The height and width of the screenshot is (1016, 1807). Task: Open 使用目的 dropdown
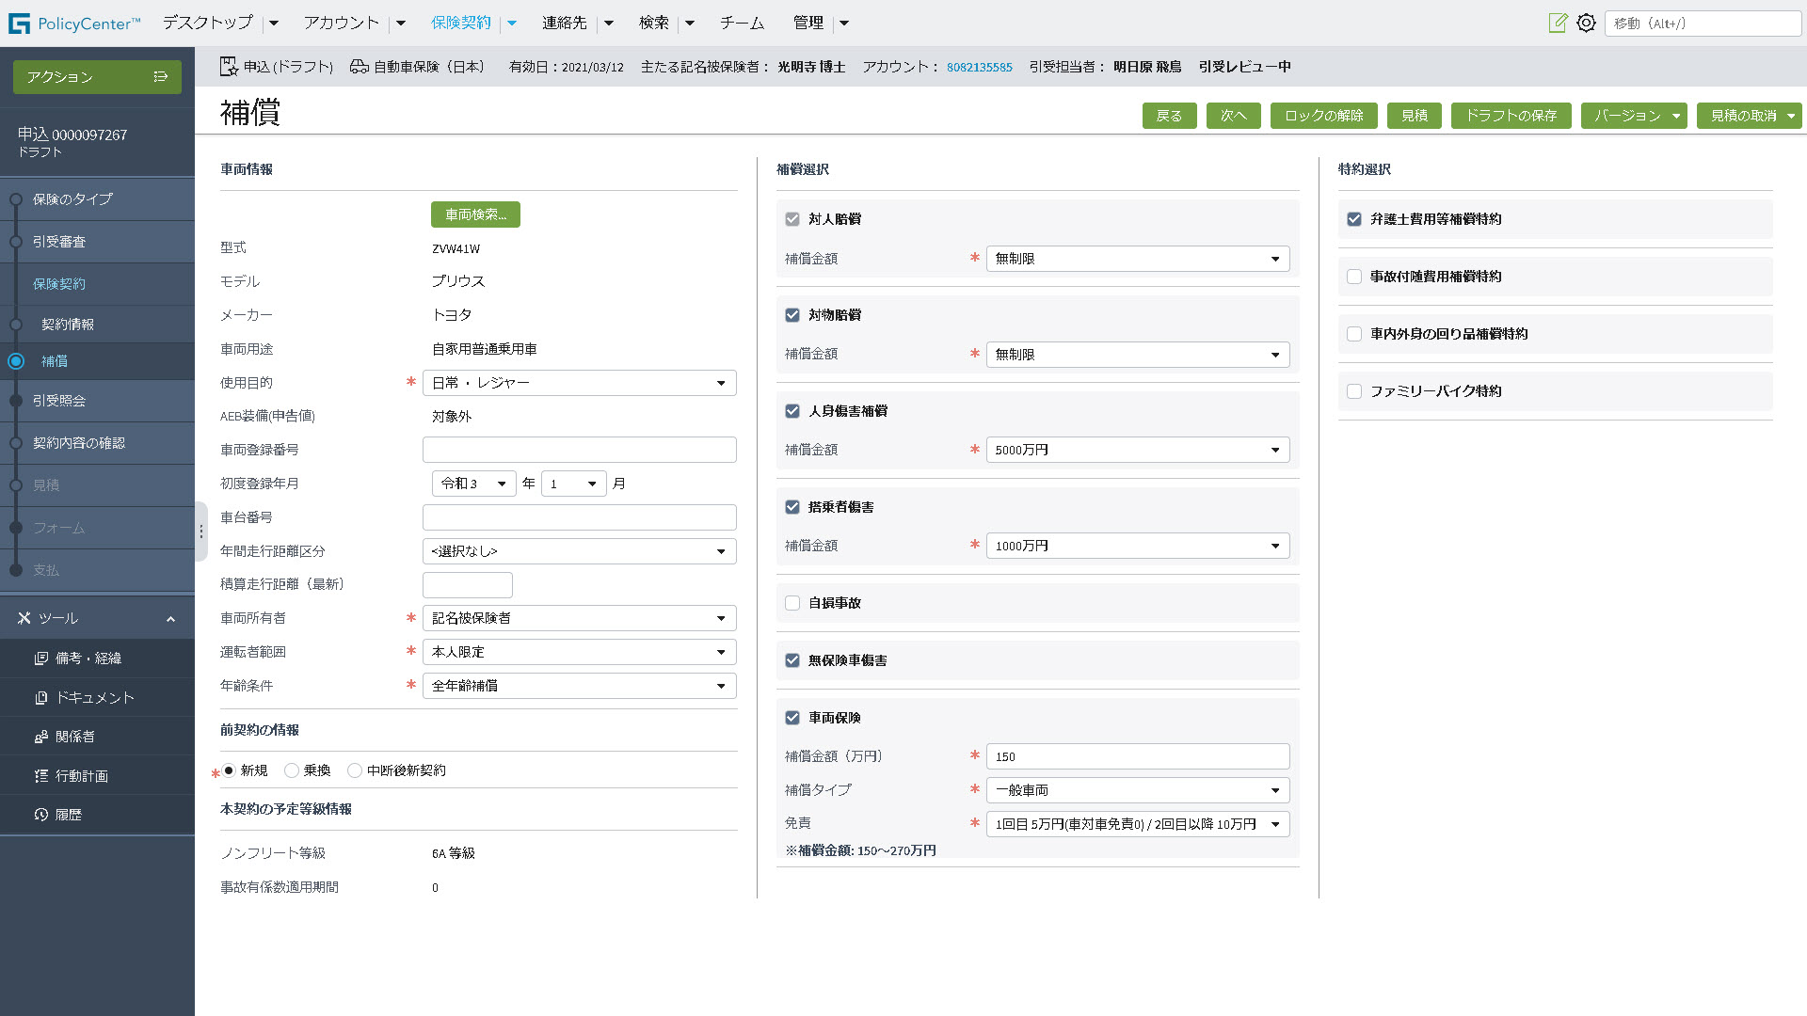point(579,383)
